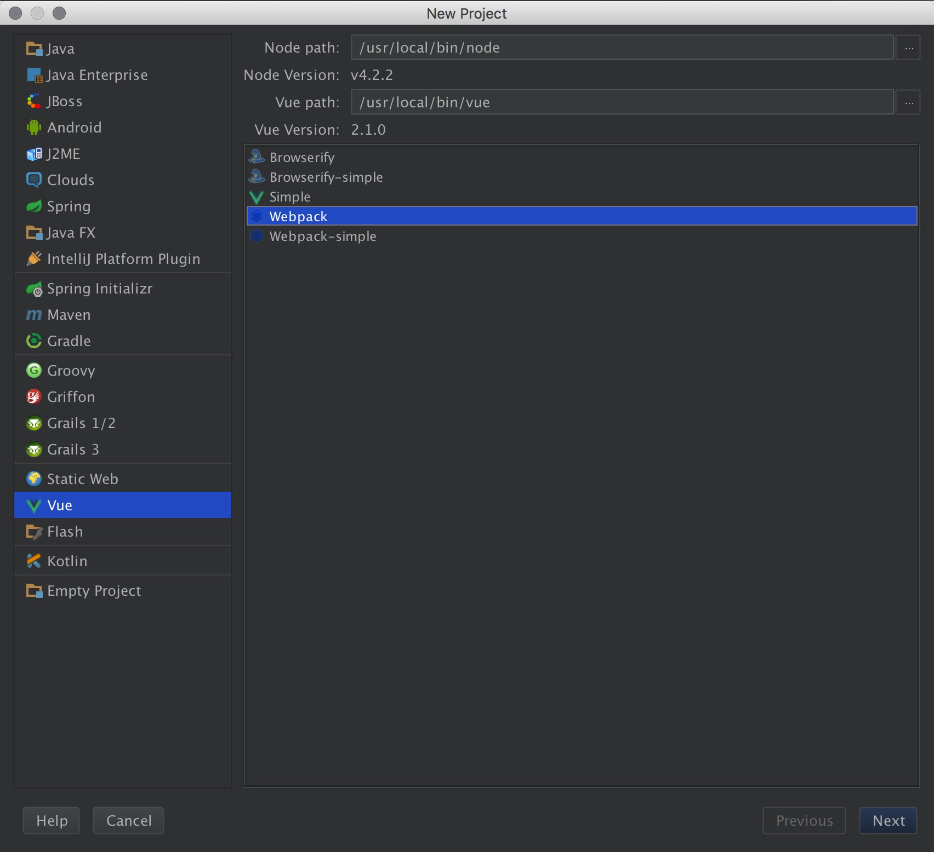The height and width of the screenshot is (852, 934).
Task: Click the Browserify wizard hat icon
Action: 257,157
